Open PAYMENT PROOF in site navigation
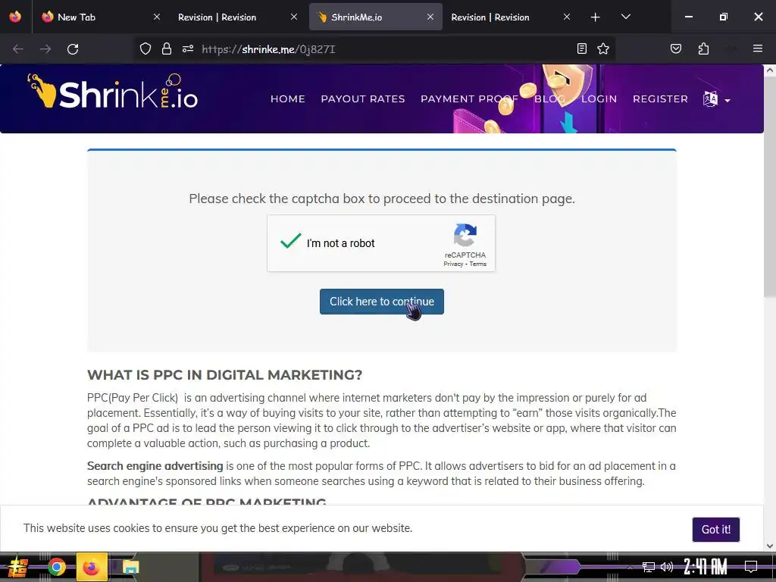The height and width of the screenshot is (582, 776). click(x=469, y=99)
